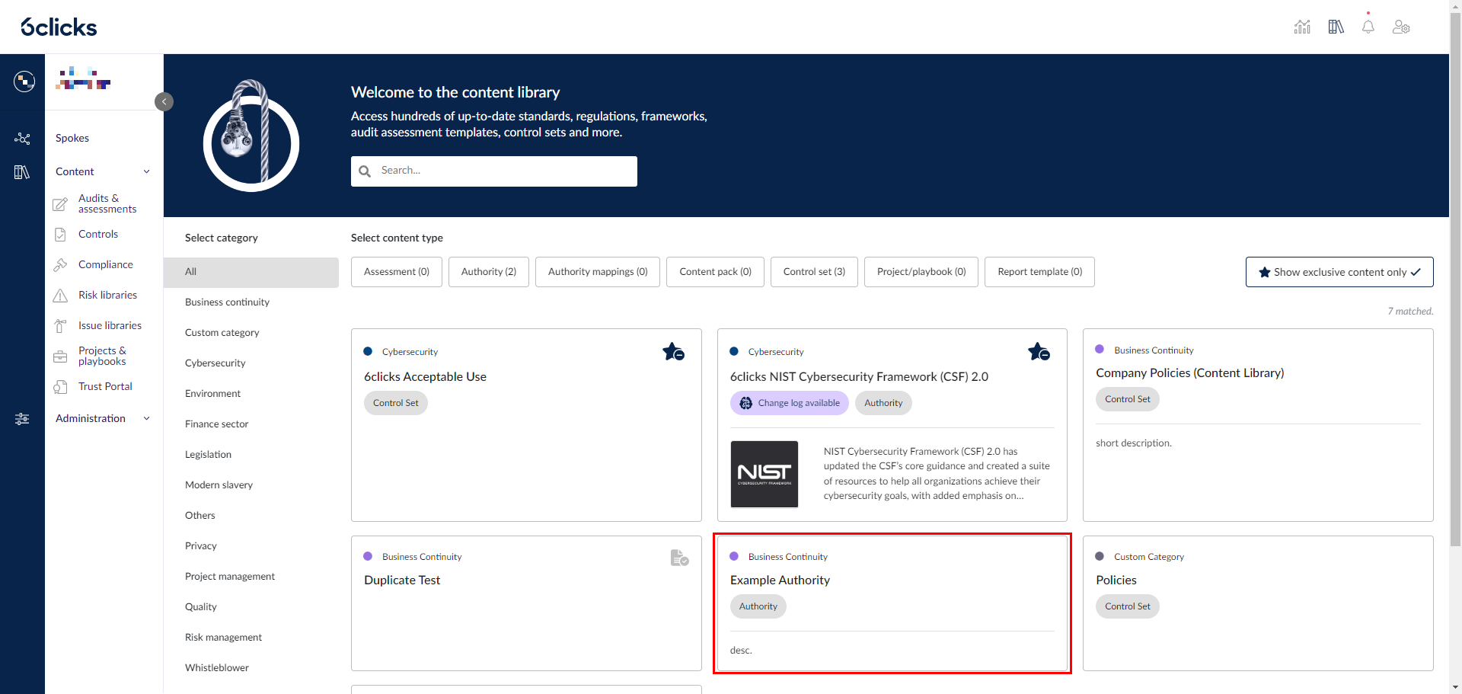Click exclusive star icon on 6clicks Acceptable Use

[x=673, y=351]
